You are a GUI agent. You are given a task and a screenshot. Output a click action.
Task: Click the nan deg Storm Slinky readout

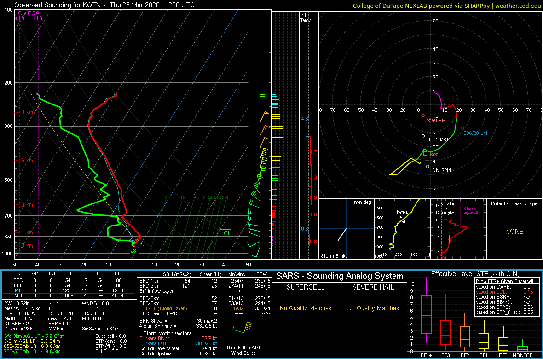(x=363, y=203)
